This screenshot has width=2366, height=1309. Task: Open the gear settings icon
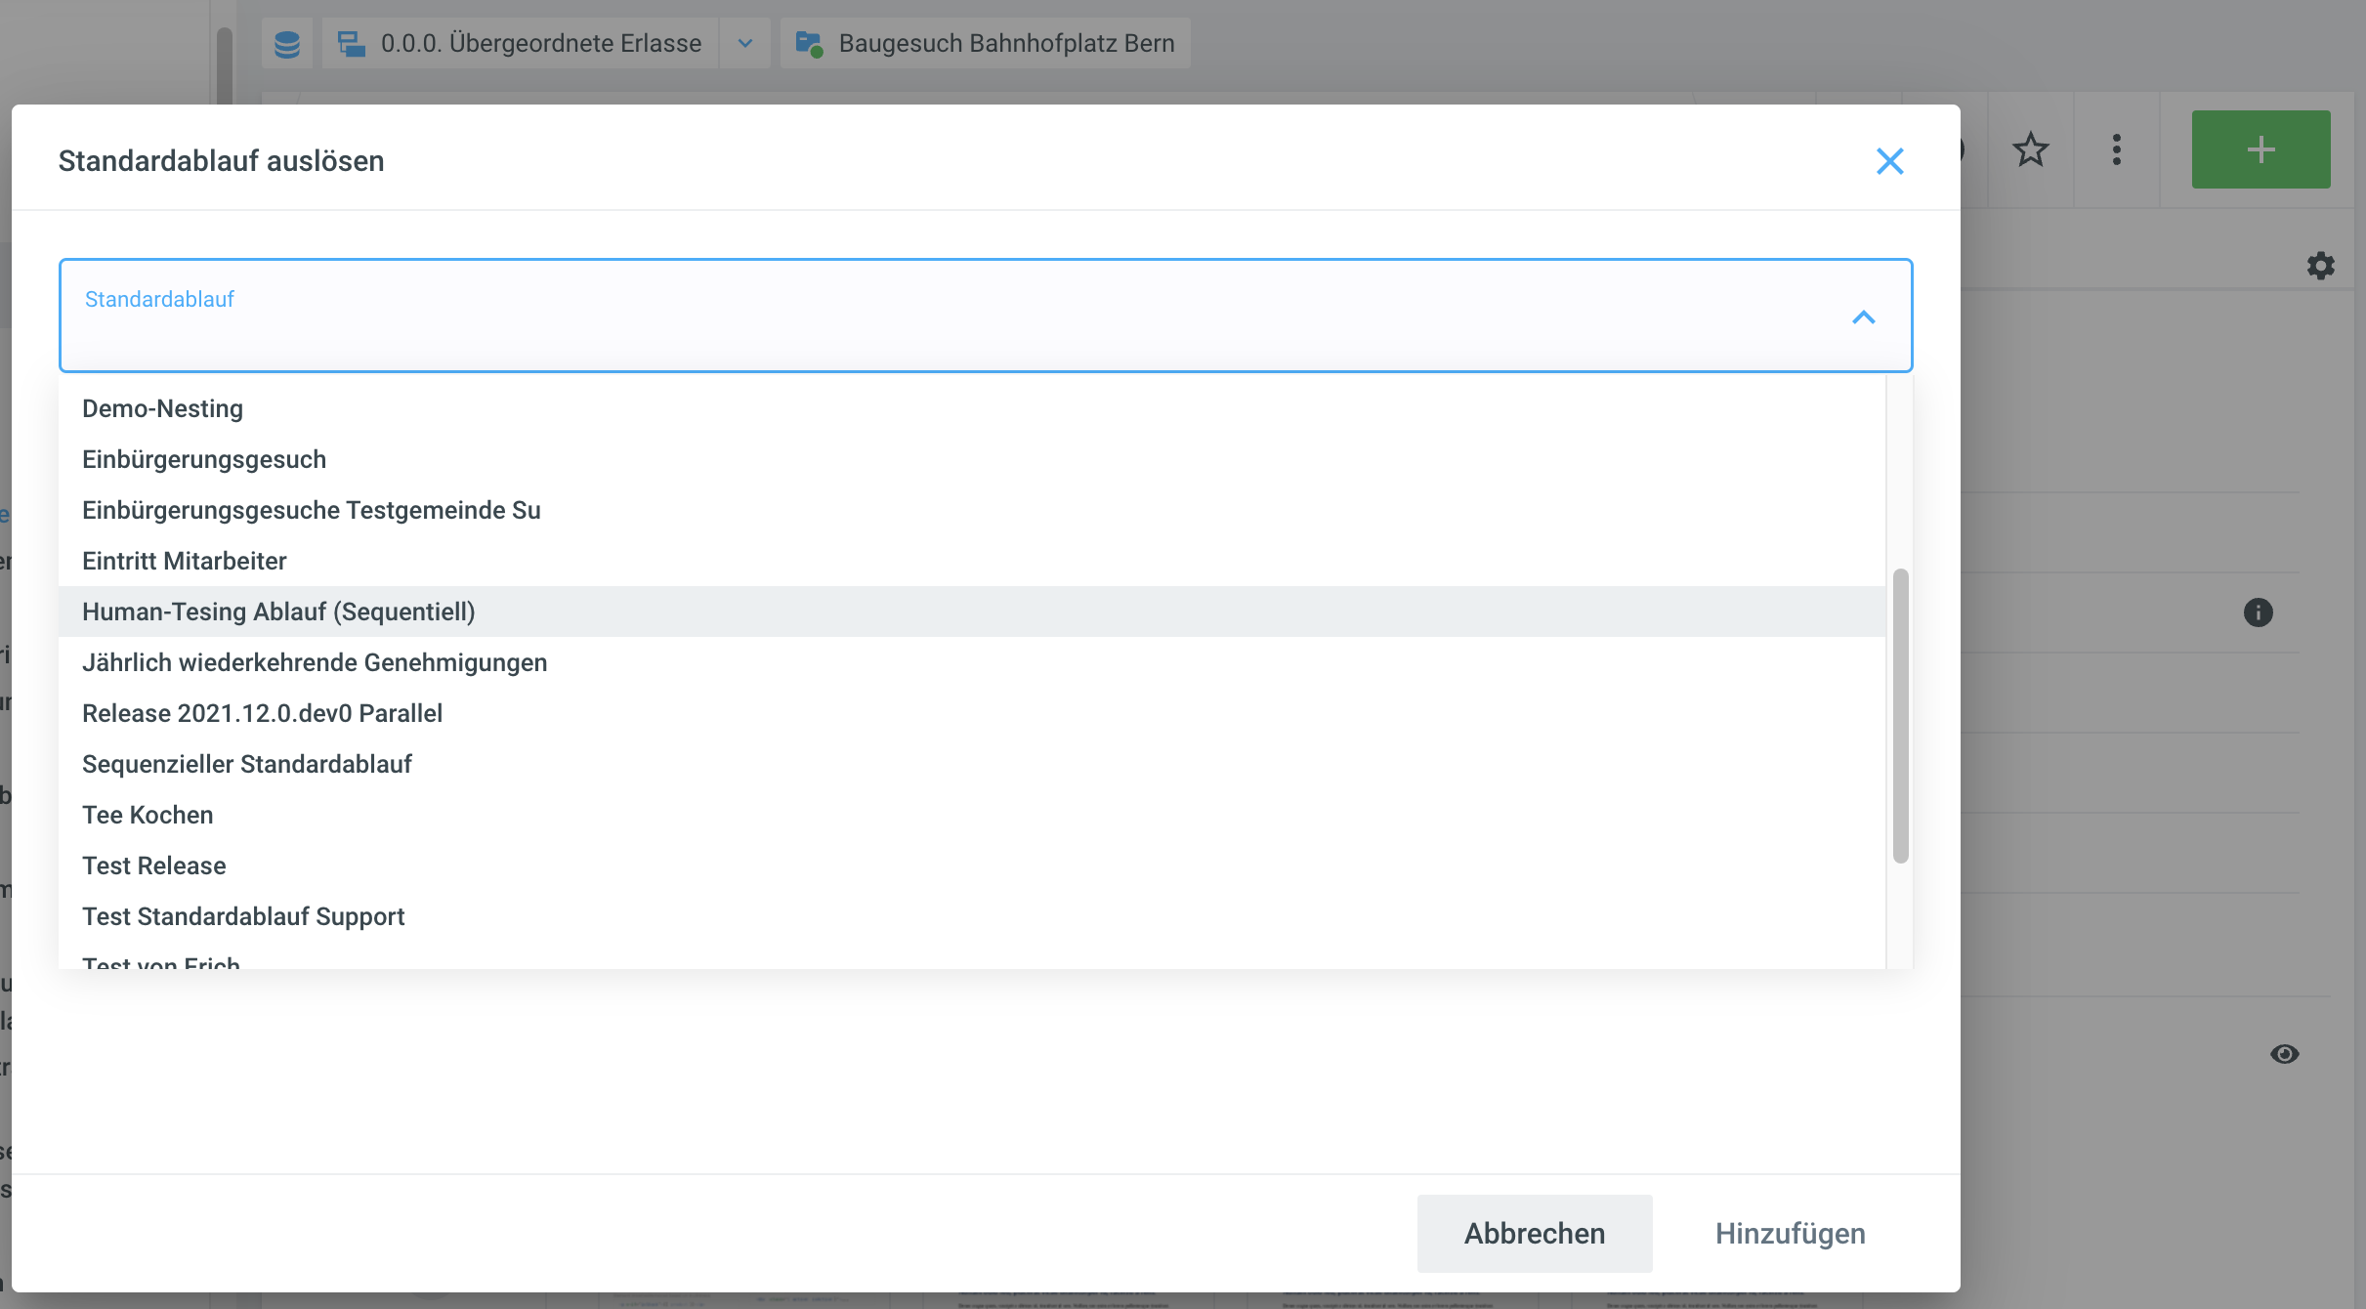tap(2320, 266)
